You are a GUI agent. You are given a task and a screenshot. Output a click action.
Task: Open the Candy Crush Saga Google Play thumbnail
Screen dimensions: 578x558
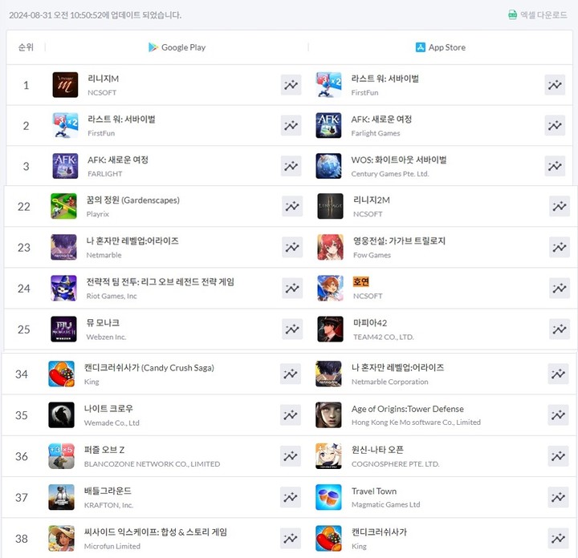click(x=61, y=374)
